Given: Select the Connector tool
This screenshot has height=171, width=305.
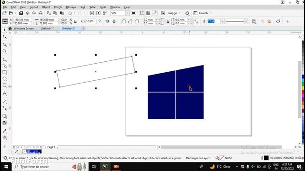Looking at the screenshot, I should click(5, 108).
